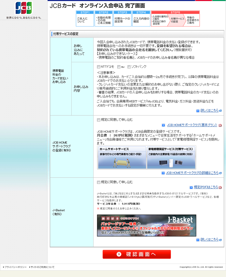
Task: Click blue arrow icon before 規定(PDF) link
Action: 191,187
